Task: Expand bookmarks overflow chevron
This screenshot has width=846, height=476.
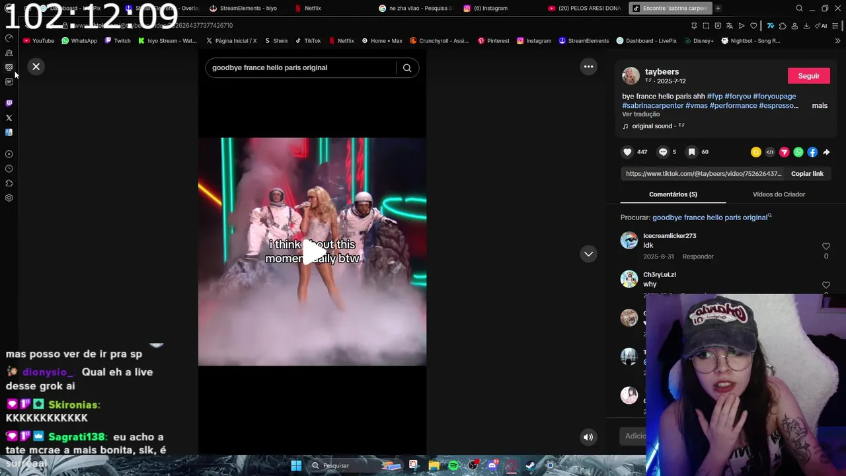Action: [x=837, y=40]
